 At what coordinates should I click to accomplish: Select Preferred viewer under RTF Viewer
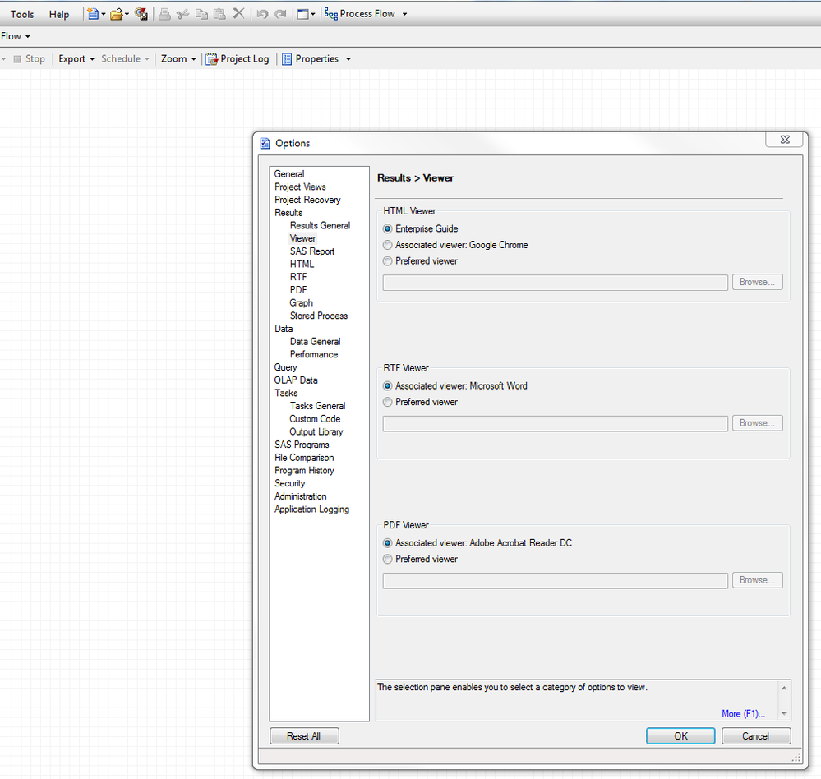coord(388,402)
